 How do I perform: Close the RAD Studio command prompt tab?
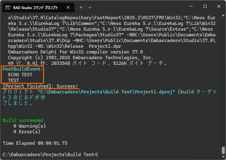(x=68, y=8)
